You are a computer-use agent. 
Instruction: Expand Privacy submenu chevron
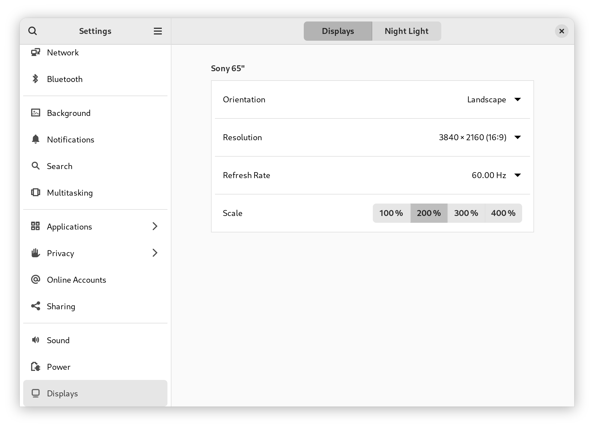point(155,253)
